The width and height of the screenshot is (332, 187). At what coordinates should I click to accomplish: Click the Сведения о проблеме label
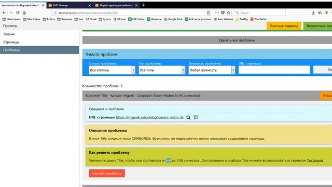pyautogui.click(x=106, y=109)
